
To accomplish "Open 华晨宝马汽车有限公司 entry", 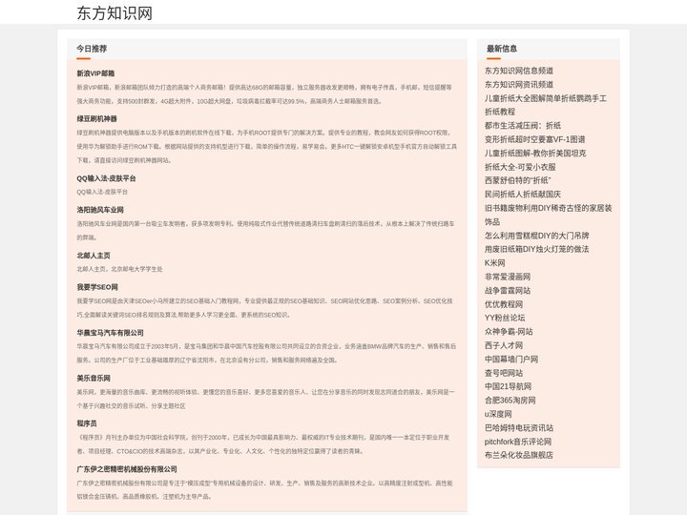I will click(x=110, y=333).
